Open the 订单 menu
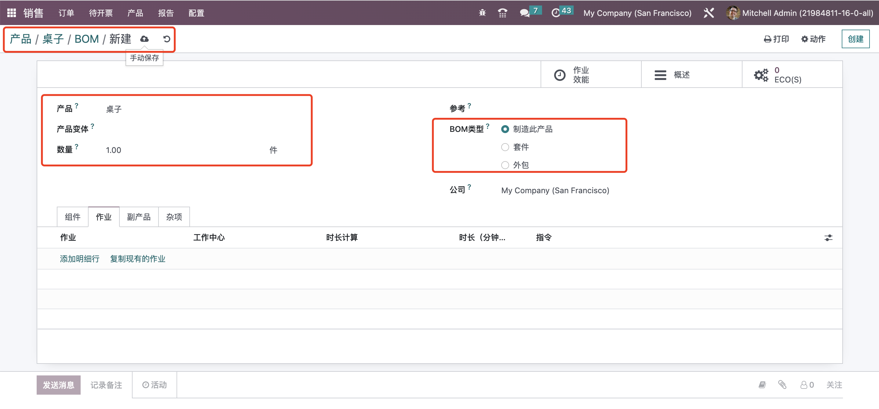The height and width of the screenshot is (409, 879). click(x=66, y=13)
